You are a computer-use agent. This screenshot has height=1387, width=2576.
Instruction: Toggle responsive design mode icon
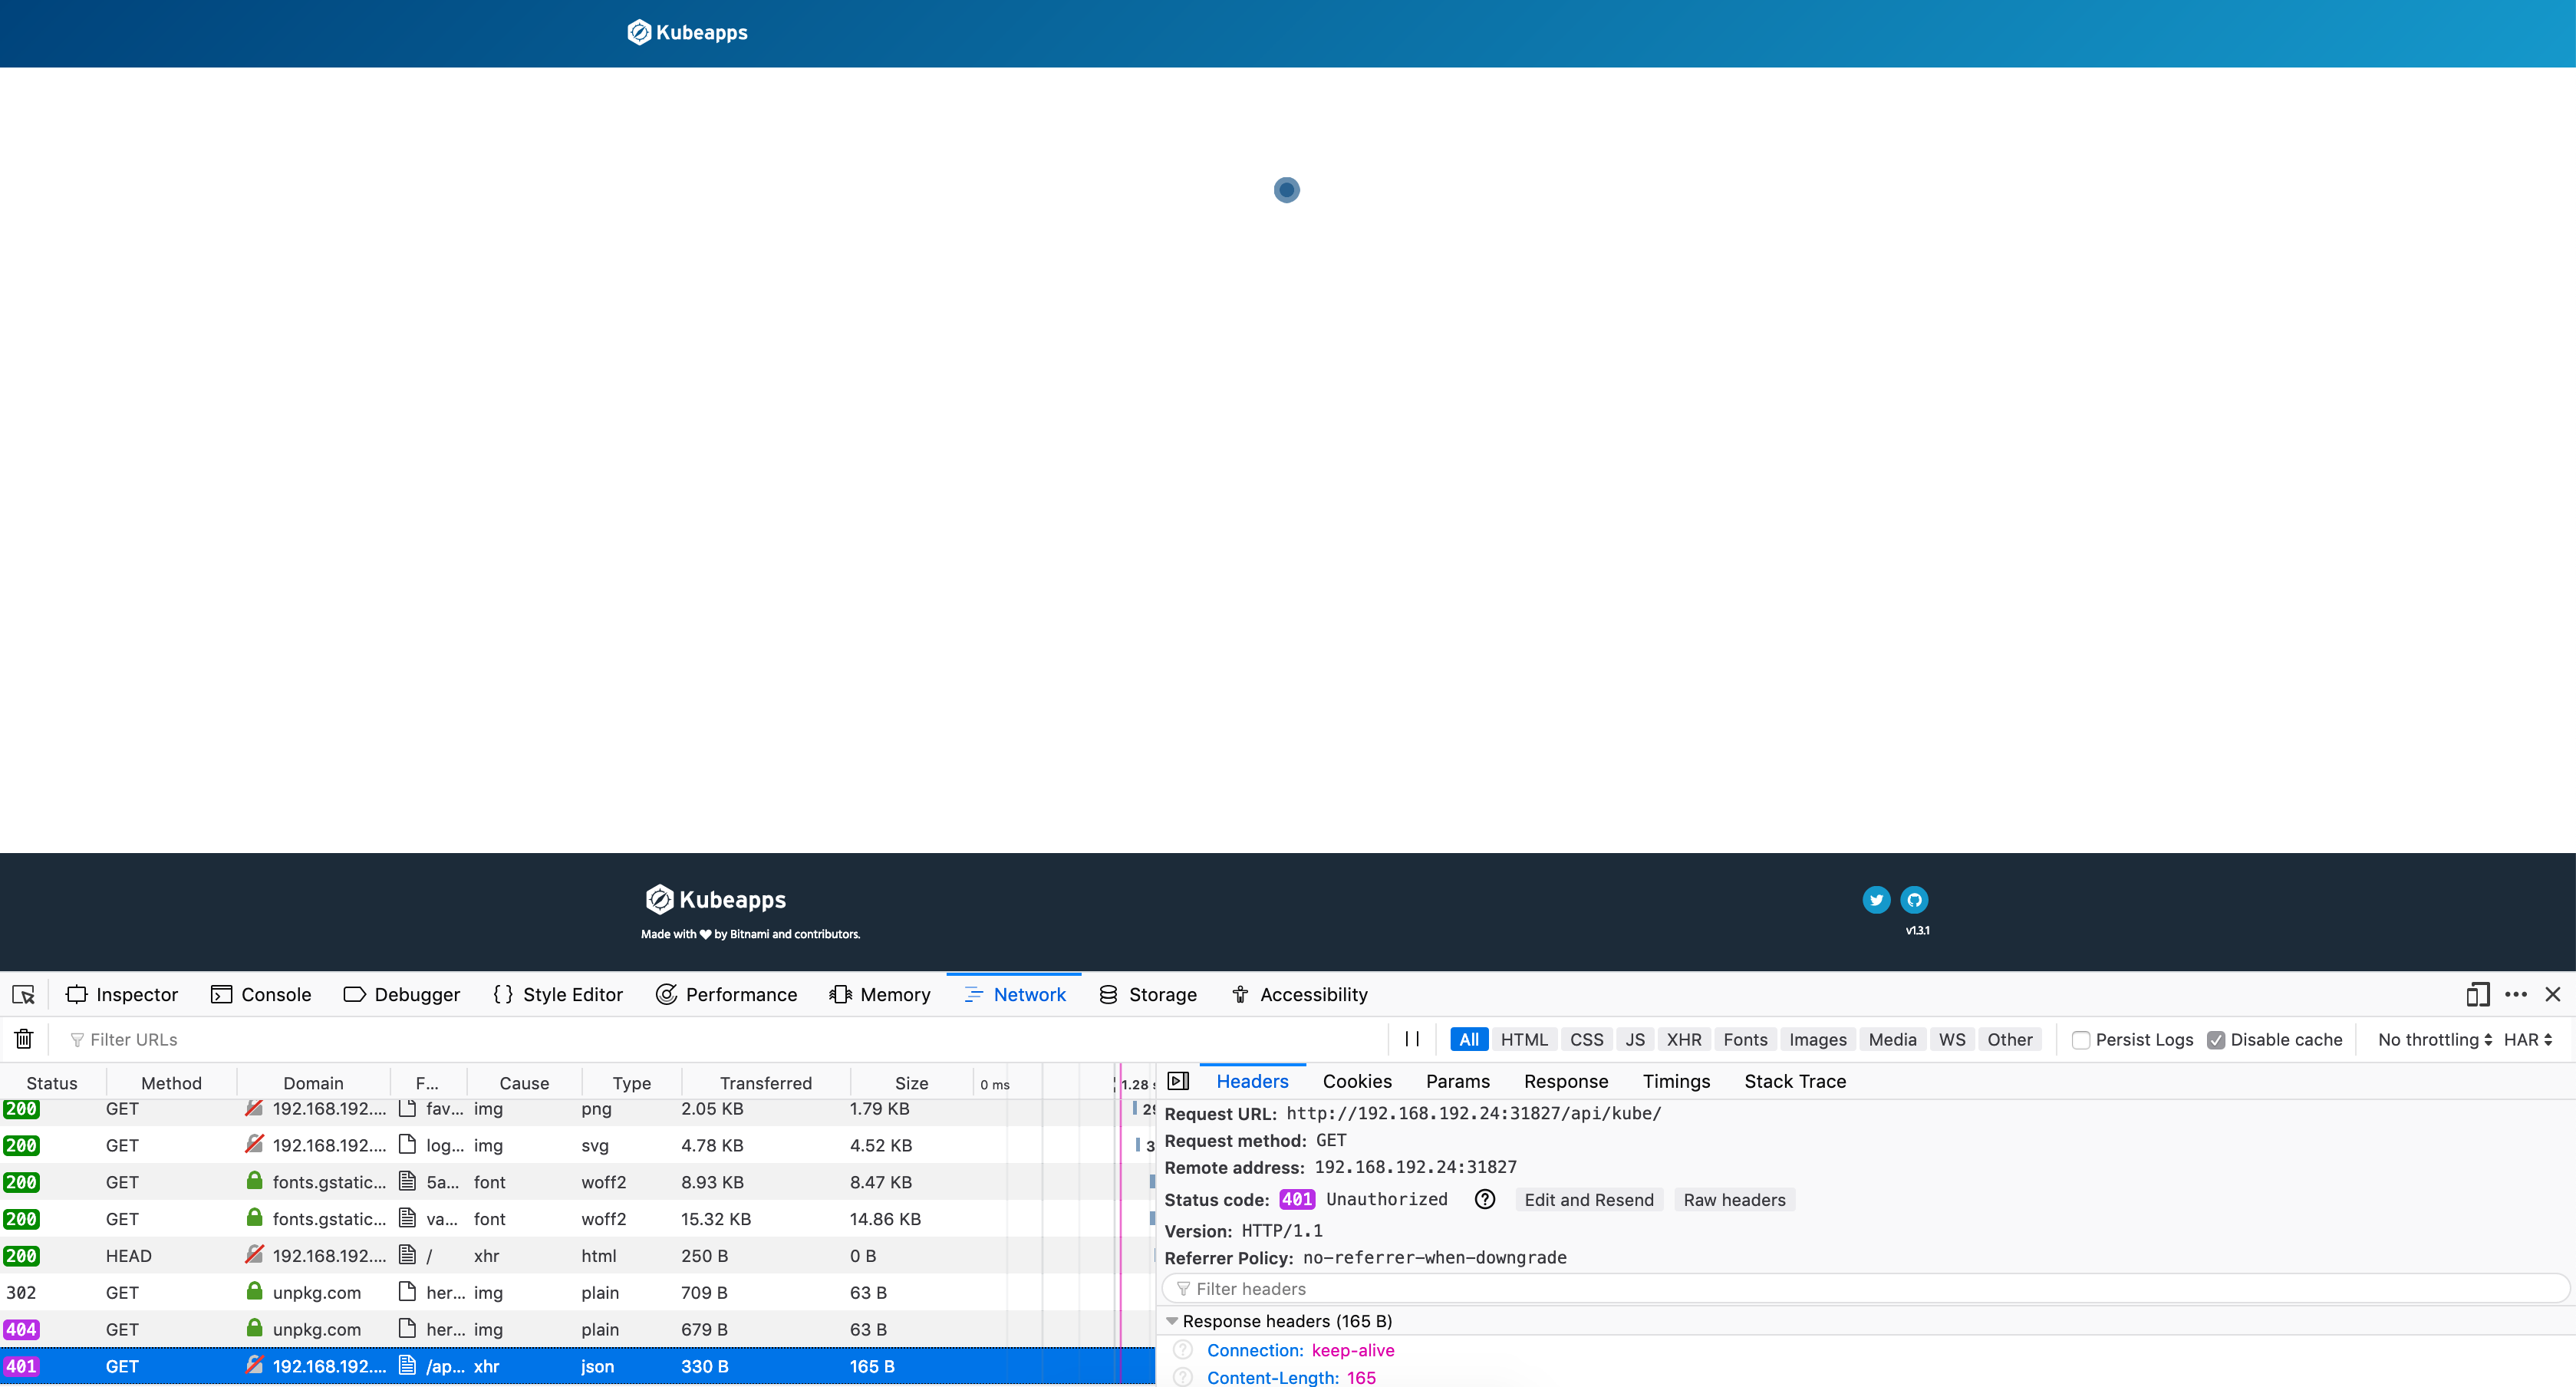[x=2477, y=994]
